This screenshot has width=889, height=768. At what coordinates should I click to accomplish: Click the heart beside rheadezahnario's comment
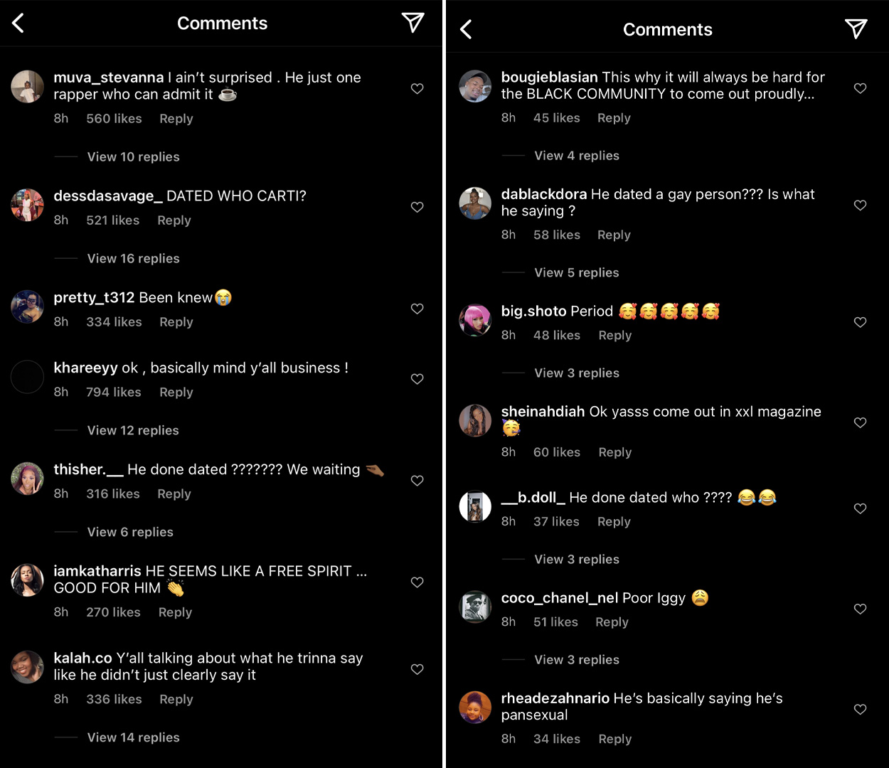860,709
